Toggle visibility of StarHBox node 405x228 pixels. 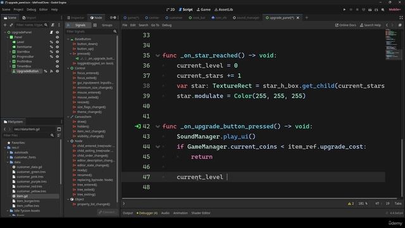58,52
